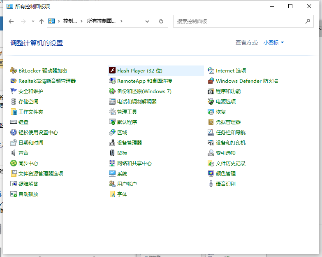This screenshot has width=322, height=257.
Task: Expand the address bar history dropdown
Action: point(148,21)
